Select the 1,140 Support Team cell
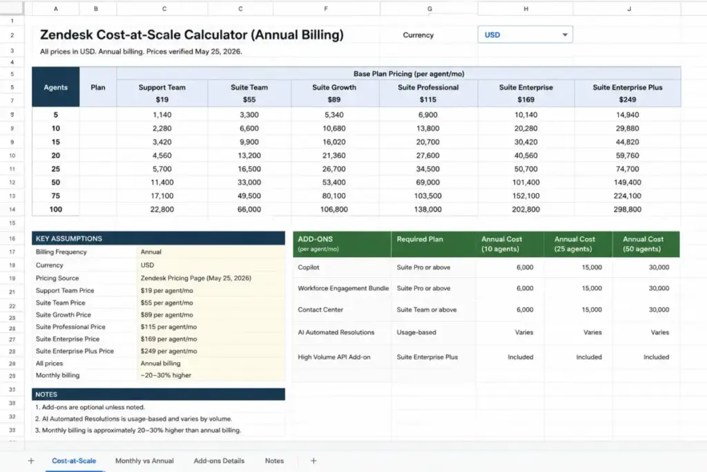This screenshot has width=707, height=472. [x=162, y=115]
